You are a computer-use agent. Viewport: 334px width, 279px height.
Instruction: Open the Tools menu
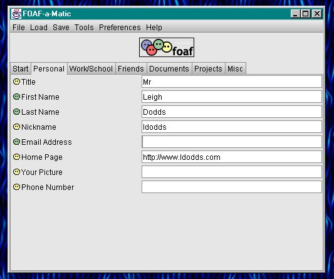pyautogui.click(x=84, y=28)
